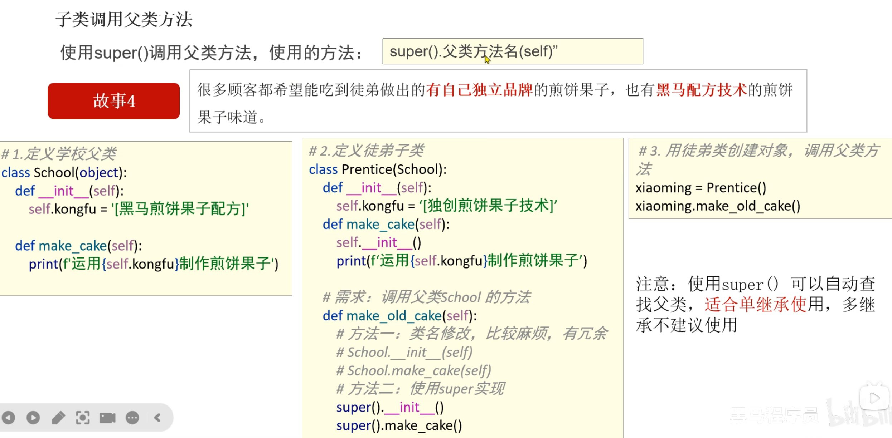
Task: Advance to next slide with play arrow
Action: click(x=33, y=417)
